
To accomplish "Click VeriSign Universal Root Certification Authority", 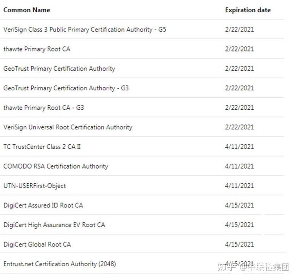I will [x=68, y=127].
